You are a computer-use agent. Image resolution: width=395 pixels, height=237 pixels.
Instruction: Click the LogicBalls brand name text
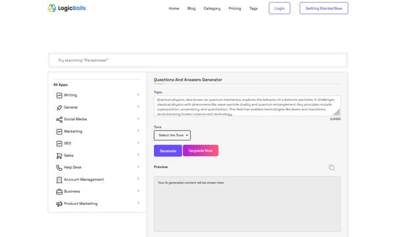(72, 8)
